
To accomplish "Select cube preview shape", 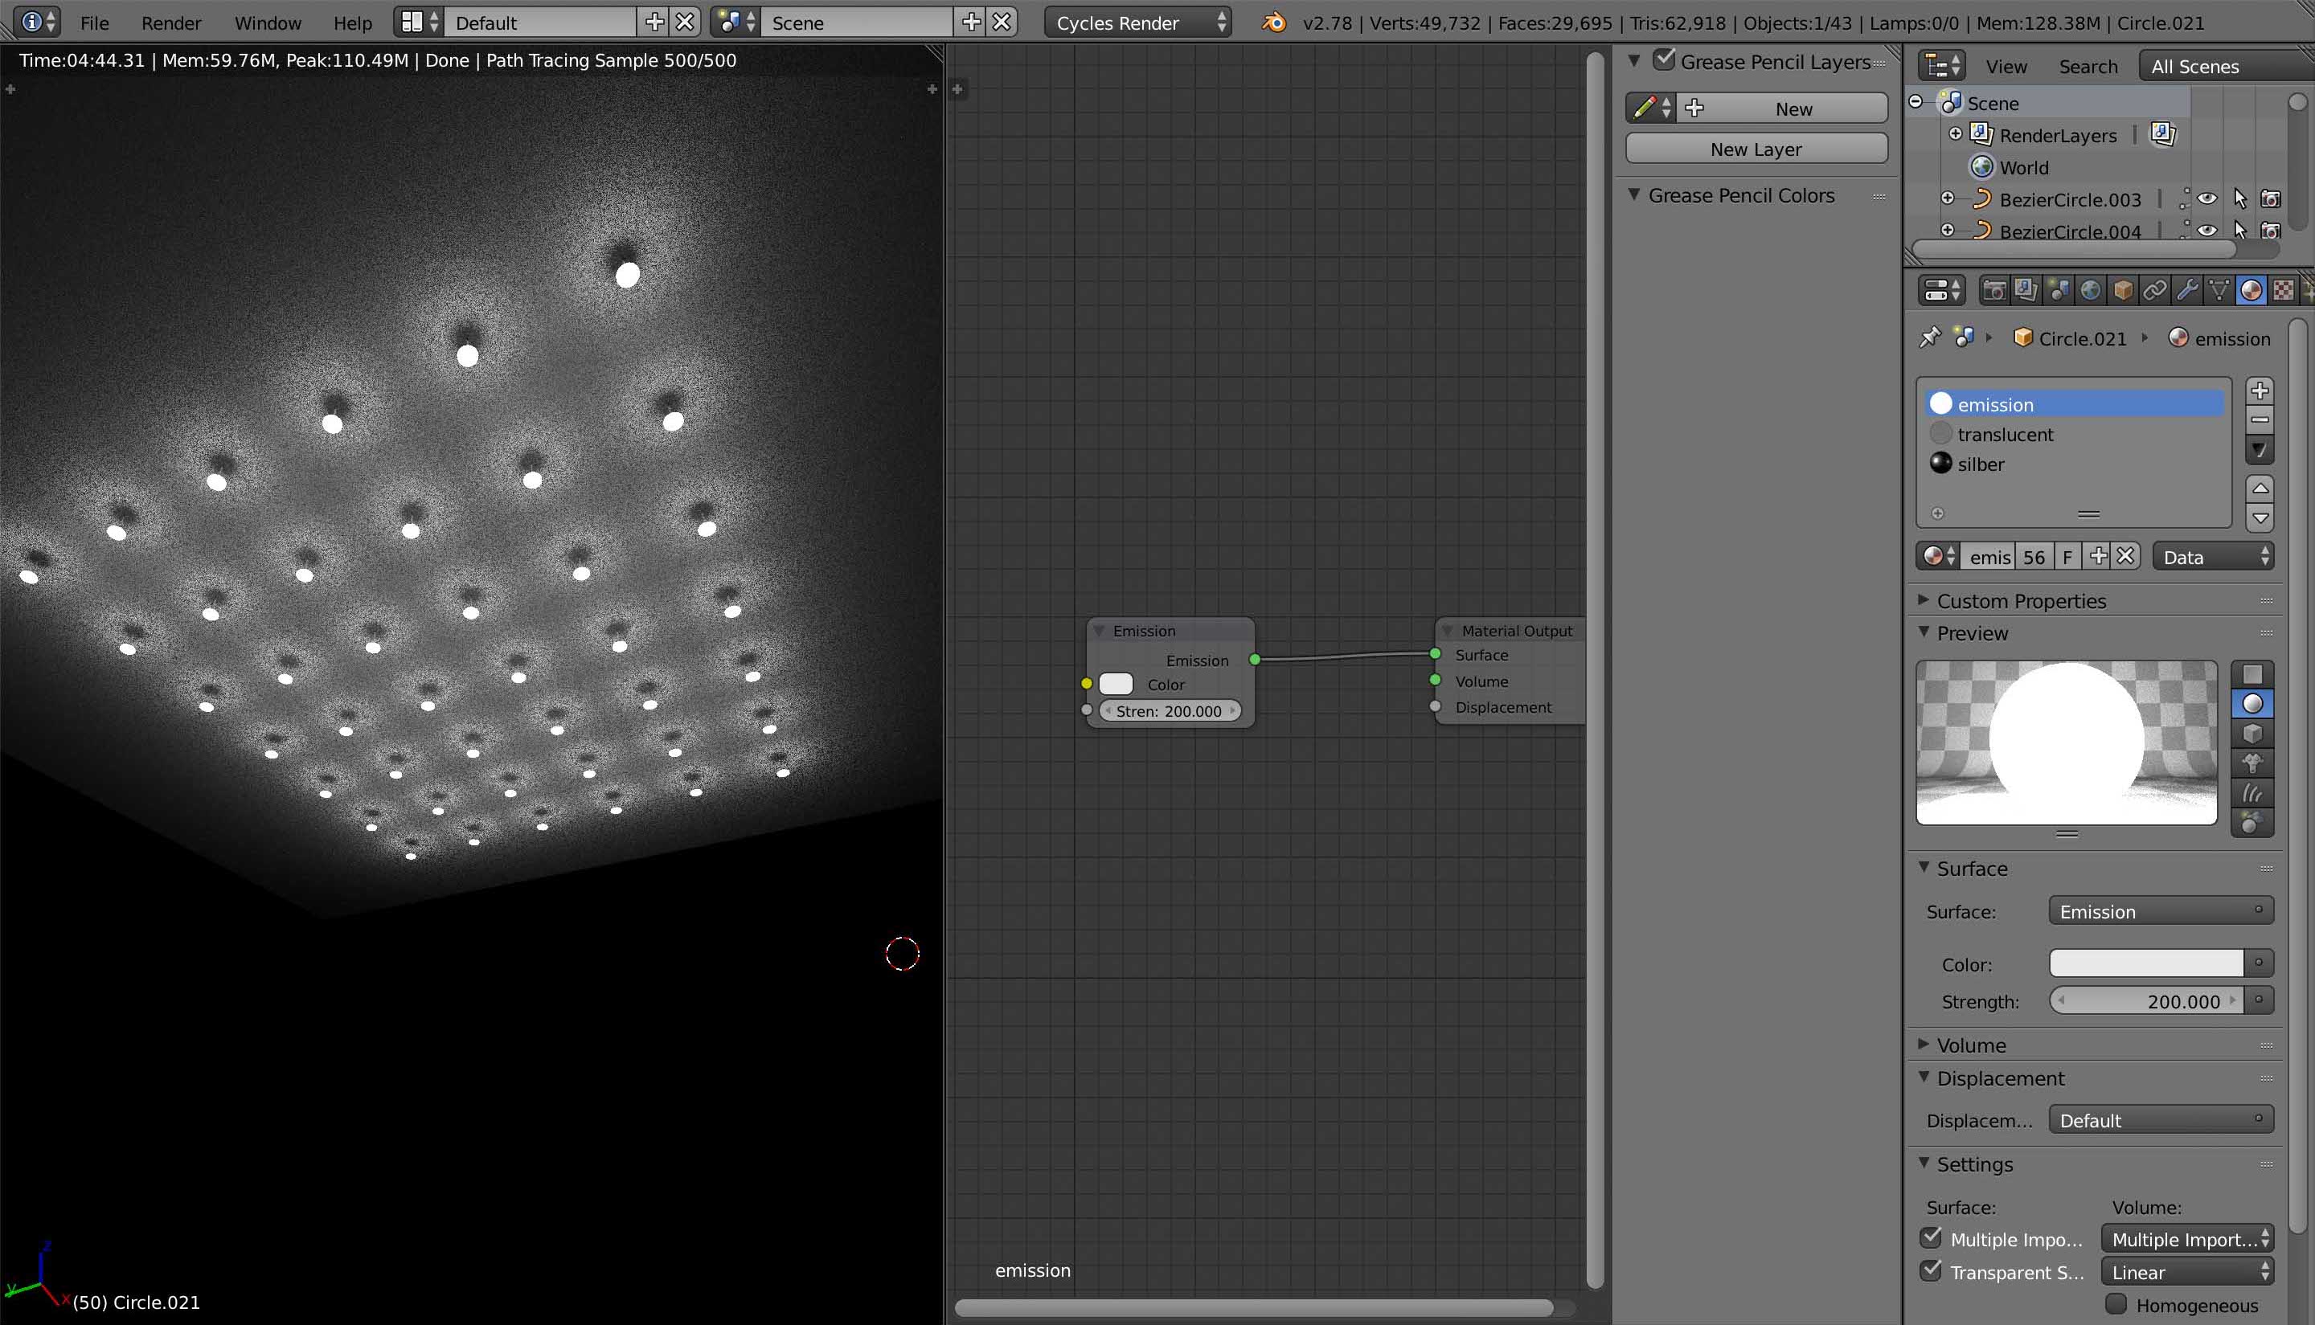I will pyautogui.click(x=2252, y=734).
